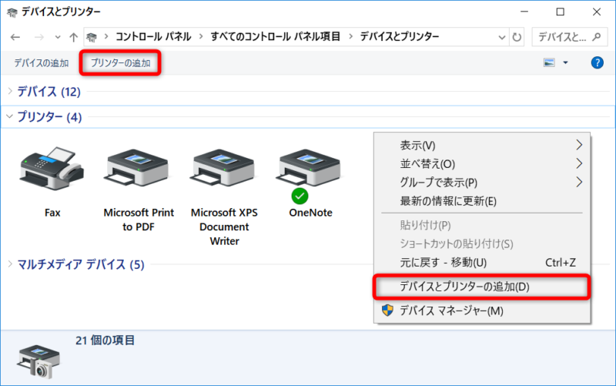
Task: Open the help question mark icon
Action: click(597, 62)
